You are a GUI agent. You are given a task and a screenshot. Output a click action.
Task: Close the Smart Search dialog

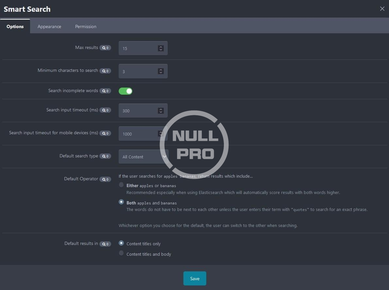click(382, 9)
